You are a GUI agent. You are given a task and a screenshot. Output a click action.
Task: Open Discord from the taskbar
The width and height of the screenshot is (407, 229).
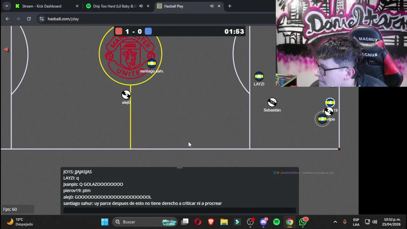click(263, 222)
